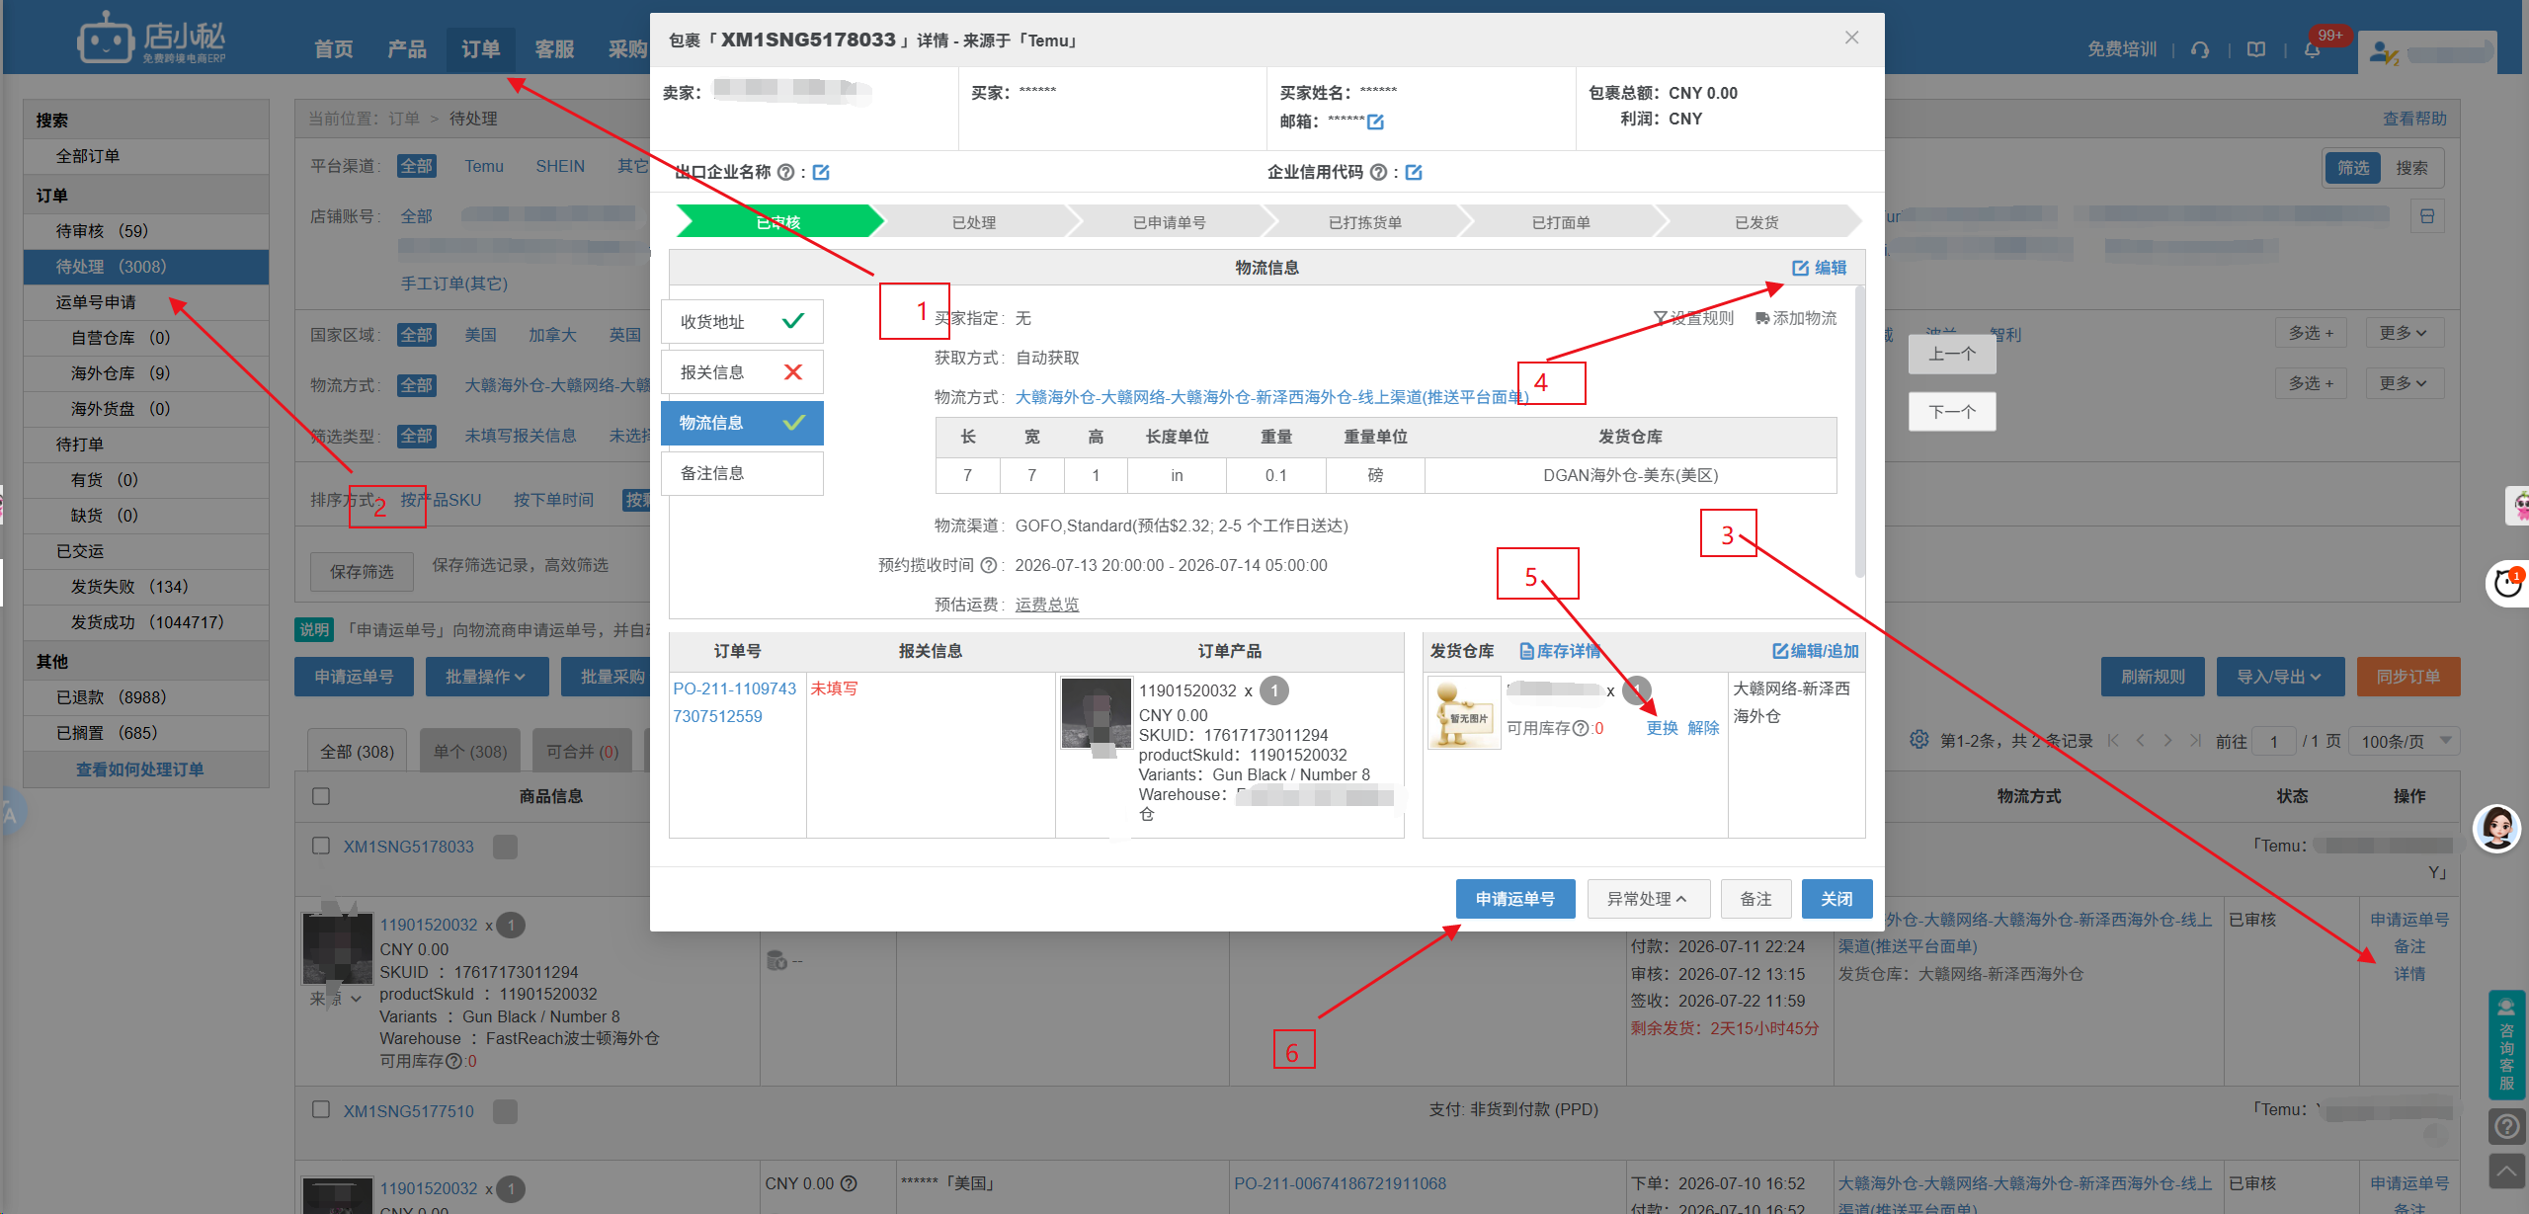Toggle the select-all orders checkbox
This screenshot has width=2529, height=1214.
pos(321,796)
